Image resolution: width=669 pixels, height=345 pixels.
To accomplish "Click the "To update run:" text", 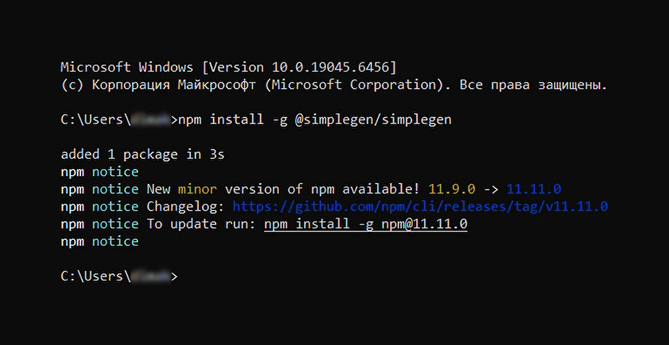I will pyautogui.click(x=201, y=224).
